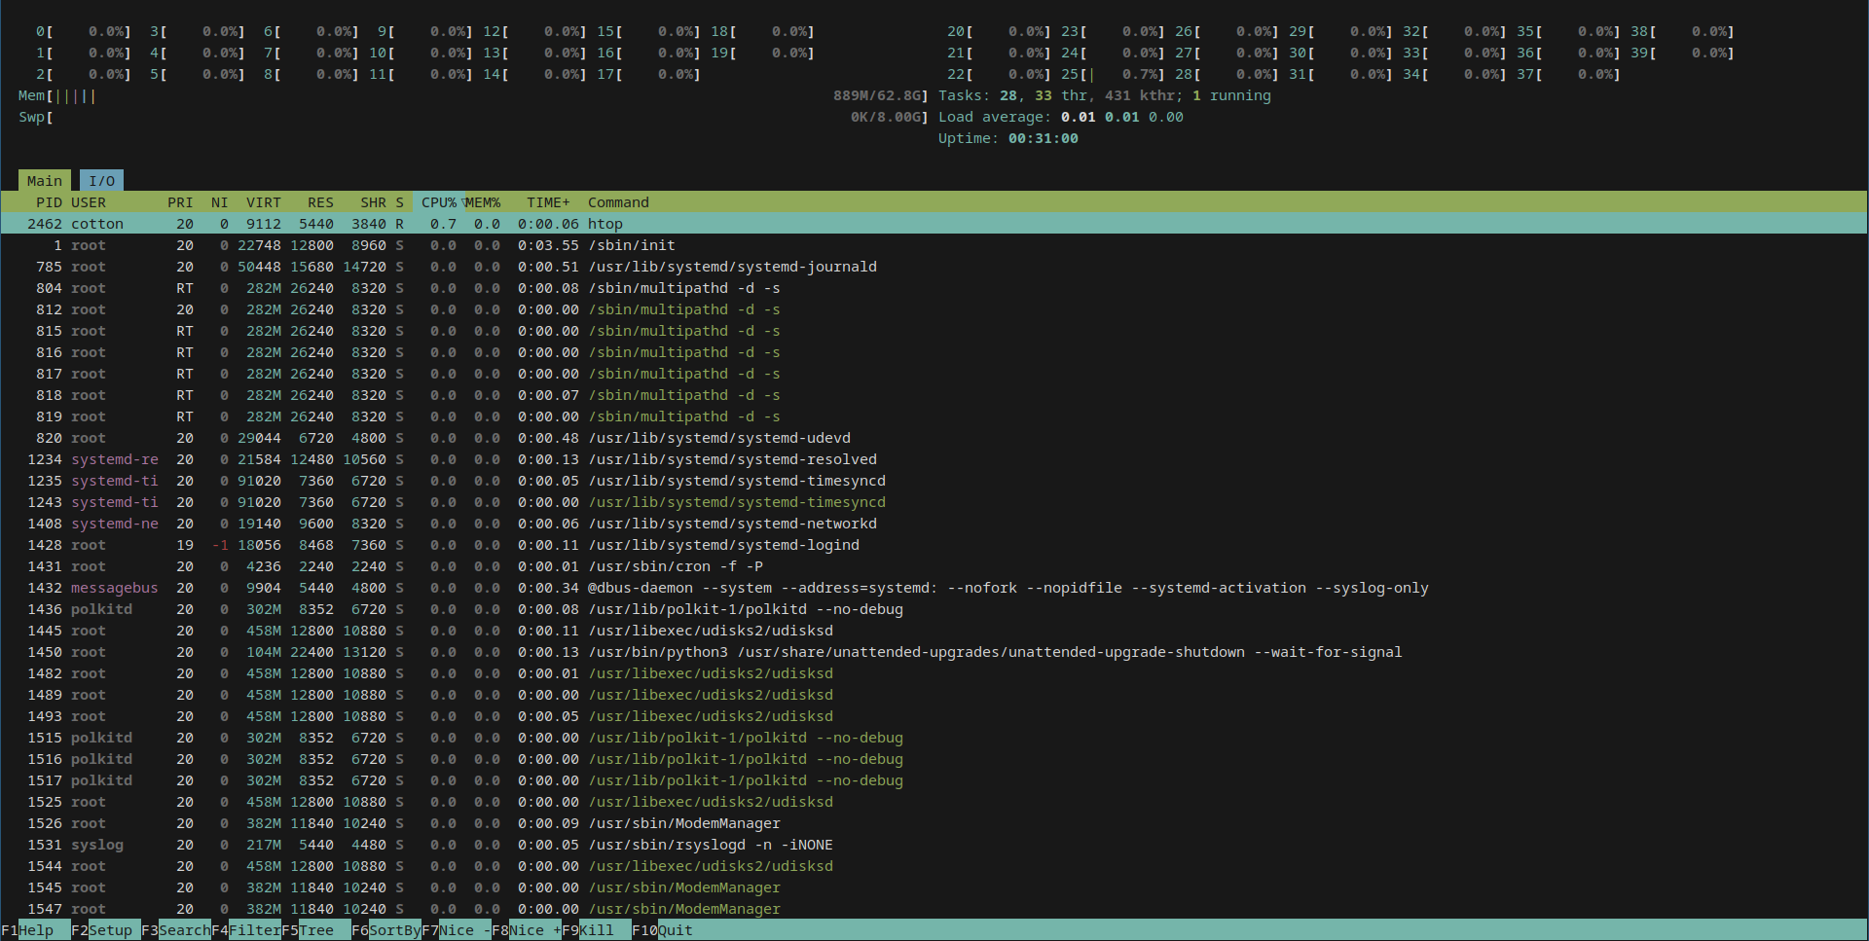Select the systemd-journald process row
Viewport: 1869px width, 941px height.
click(x=732, y=267)
